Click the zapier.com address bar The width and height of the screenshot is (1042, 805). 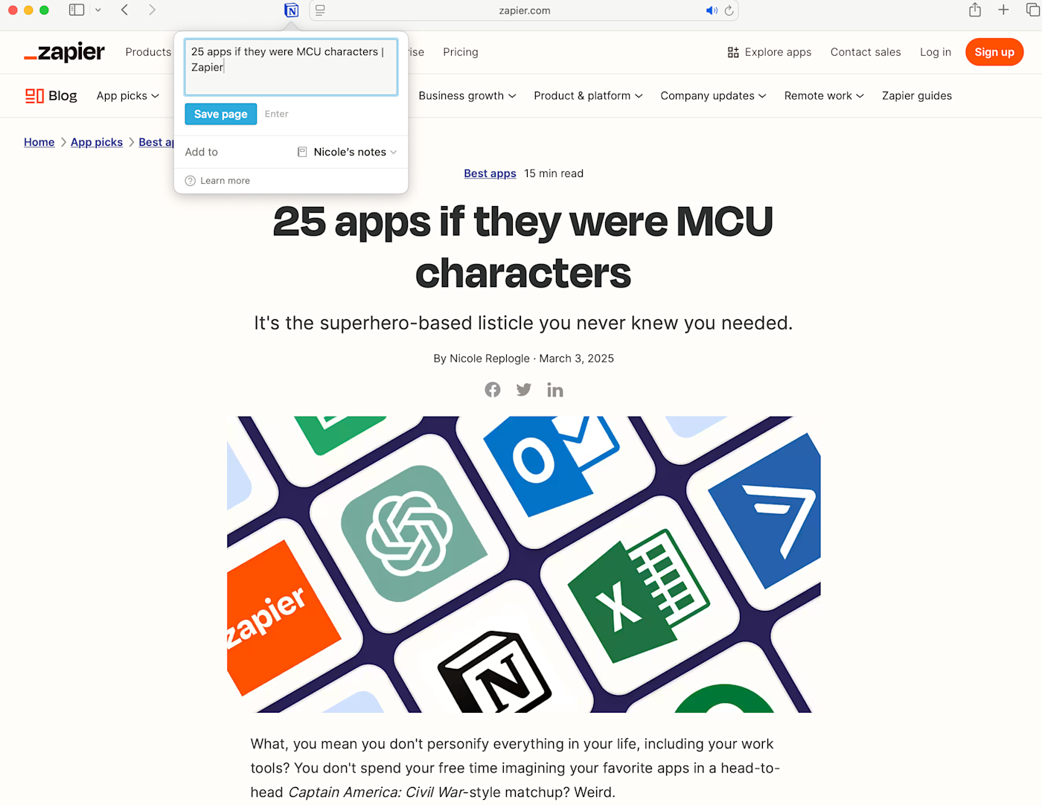click(x=525, y=10)
